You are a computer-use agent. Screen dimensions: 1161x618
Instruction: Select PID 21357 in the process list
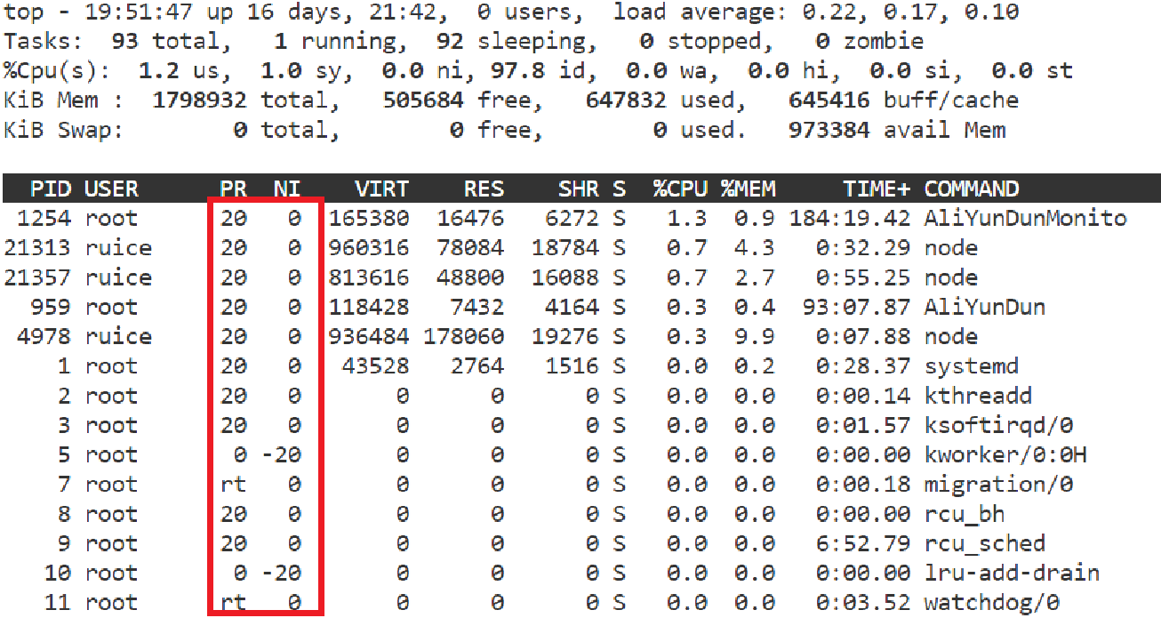click(x=37, y=277)
